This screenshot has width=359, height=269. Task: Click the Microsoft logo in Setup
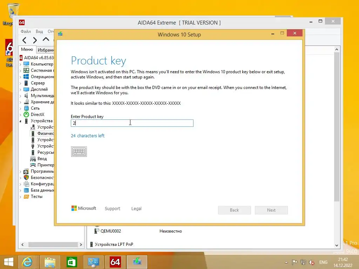(84, 208)
